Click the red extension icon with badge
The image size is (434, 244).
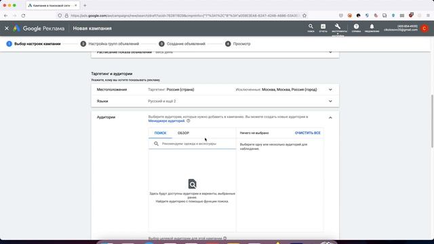pos(411,15)
